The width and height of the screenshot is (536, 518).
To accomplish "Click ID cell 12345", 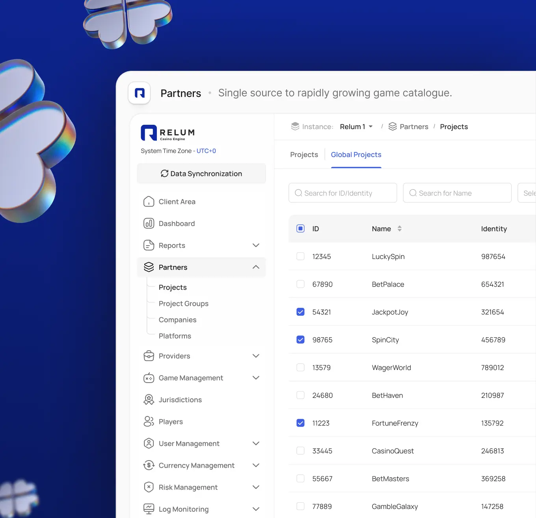I will (322, 256).
